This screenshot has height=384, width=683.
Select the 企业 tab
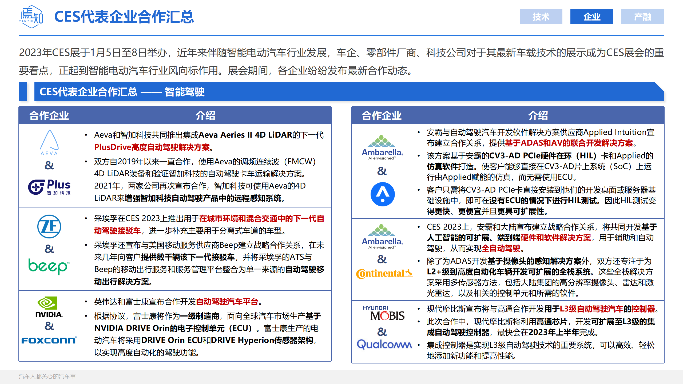pos(592,17)
